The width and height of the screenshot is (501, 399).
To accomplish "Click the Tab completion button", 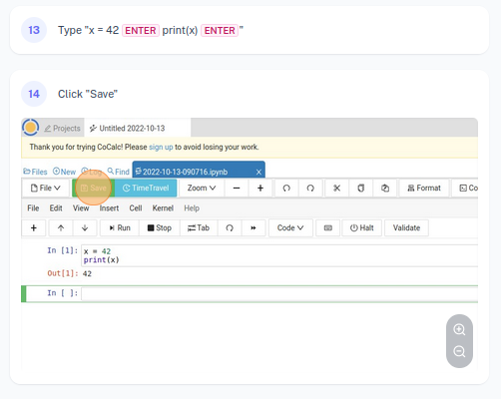I will pyautogui.click(x=199, y=227).
